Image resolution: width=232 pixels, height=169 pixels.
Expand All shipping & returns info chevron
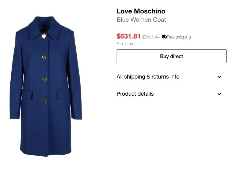point(219,77)
